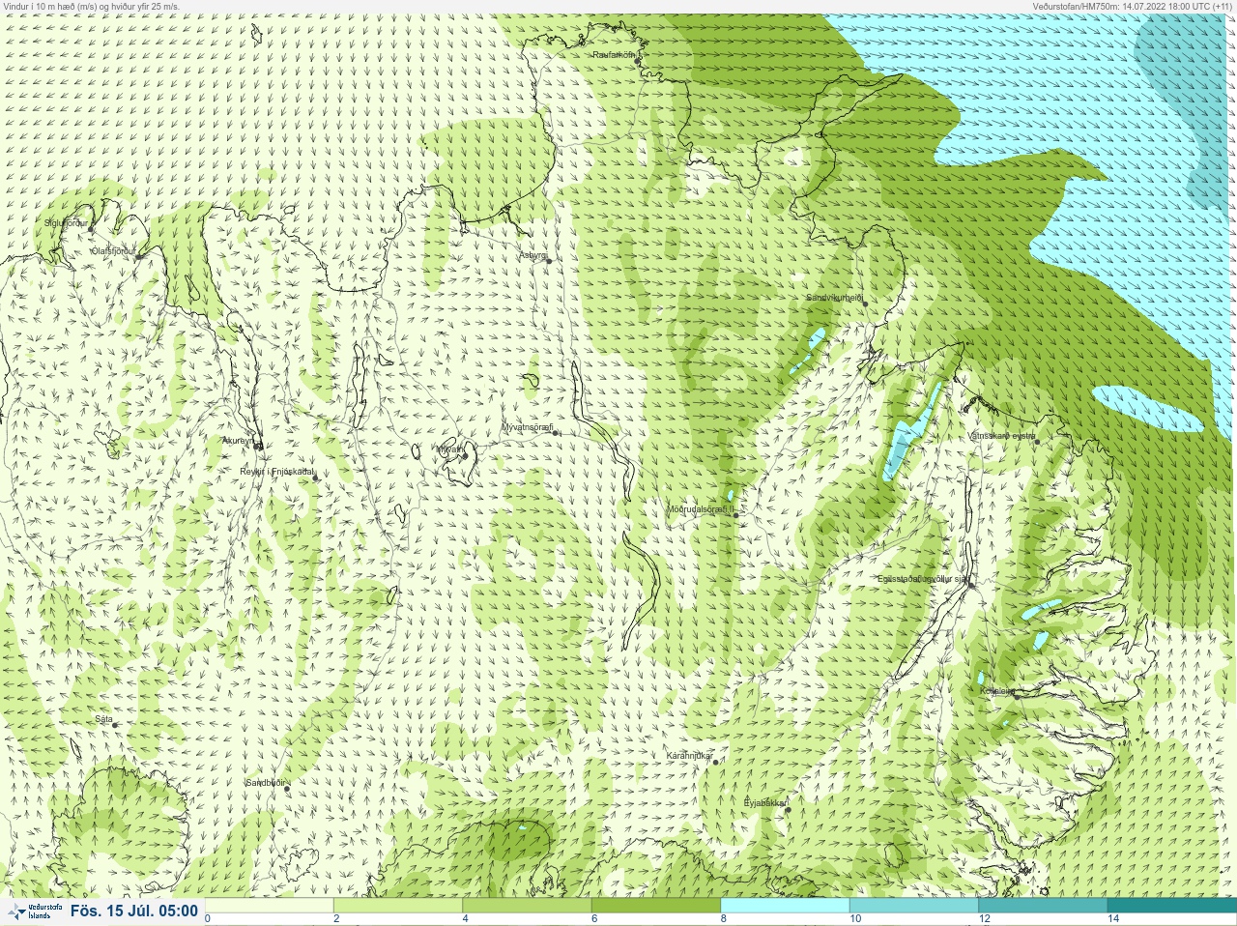Click the forecast time Fös. 15 Júl. 05:00
This screenshot has height=926, width=1237.
133,912
